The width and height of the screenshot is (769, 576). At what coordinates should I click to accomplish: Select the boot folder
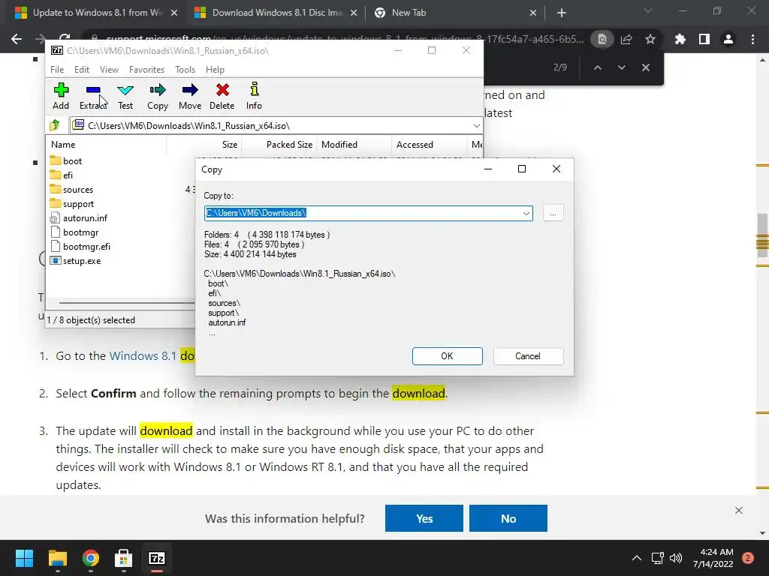tap(72, 161)
